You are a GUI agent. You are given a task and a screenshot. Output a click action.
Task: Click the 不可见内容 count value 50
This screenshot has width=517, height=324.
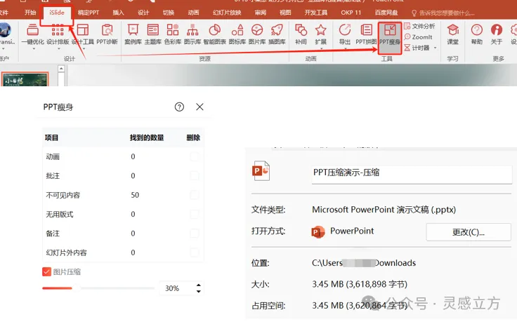pyautogui.click(x=135, y=195)
